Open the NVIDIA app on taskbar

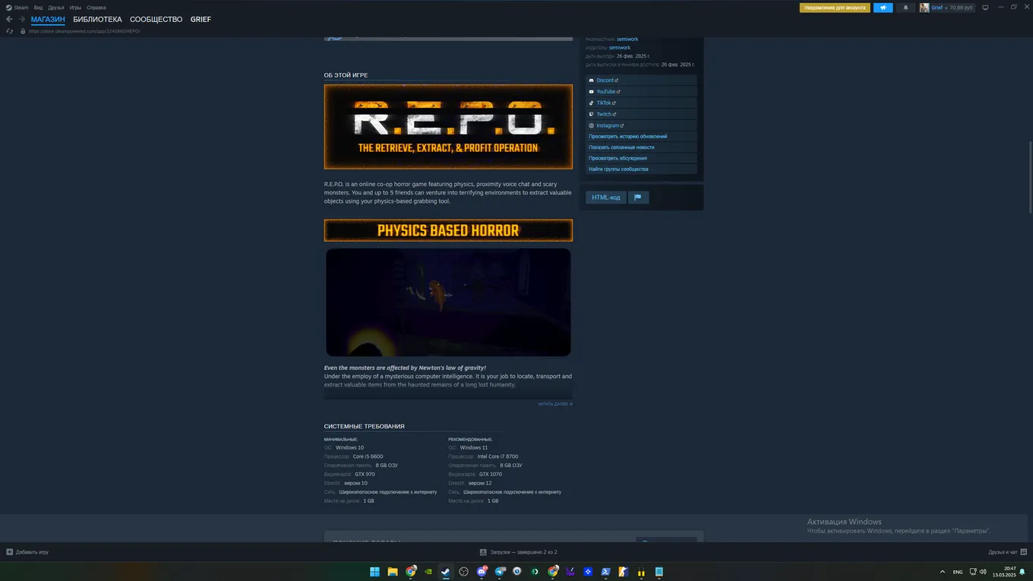428,572
